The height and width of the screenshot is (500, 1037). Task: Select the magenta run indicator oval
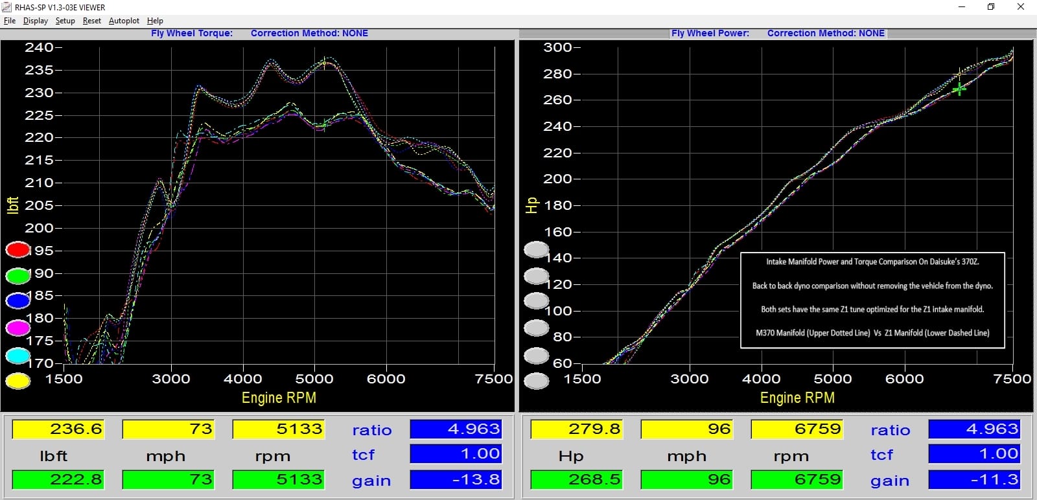(x=18, y=328)
